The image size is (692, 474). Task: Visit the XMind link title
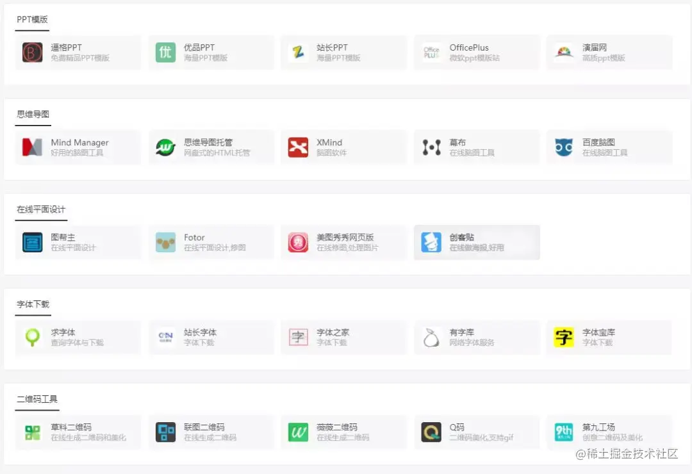(329, 143)
